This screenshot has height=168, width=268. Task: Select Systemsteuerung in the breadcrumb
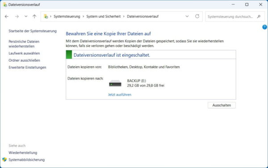pyautogui.click(x=67, y=17)
